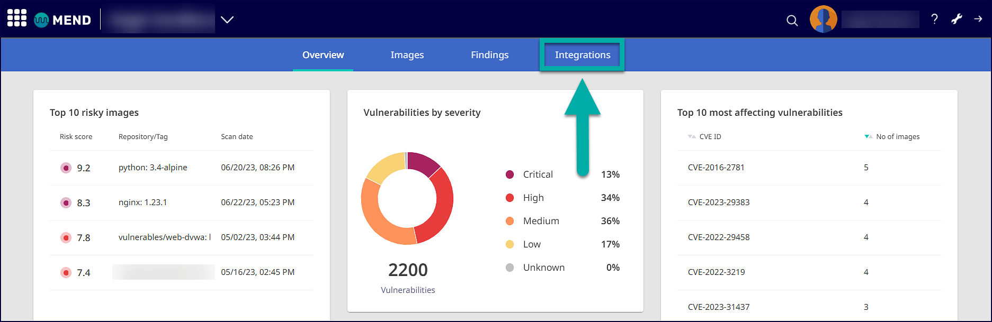The height and width of the screenshot is (322, 992).
Task: Click the user profile avatar
Action: click(823, 20)
